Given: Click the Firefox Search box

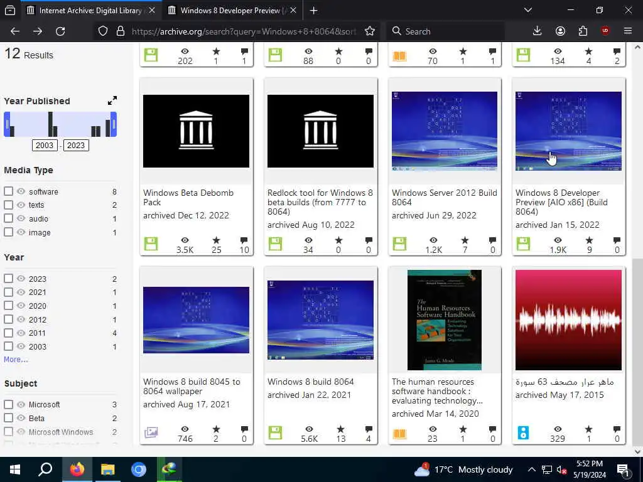Looking at the screenshot, I should [x=445, y=31].
